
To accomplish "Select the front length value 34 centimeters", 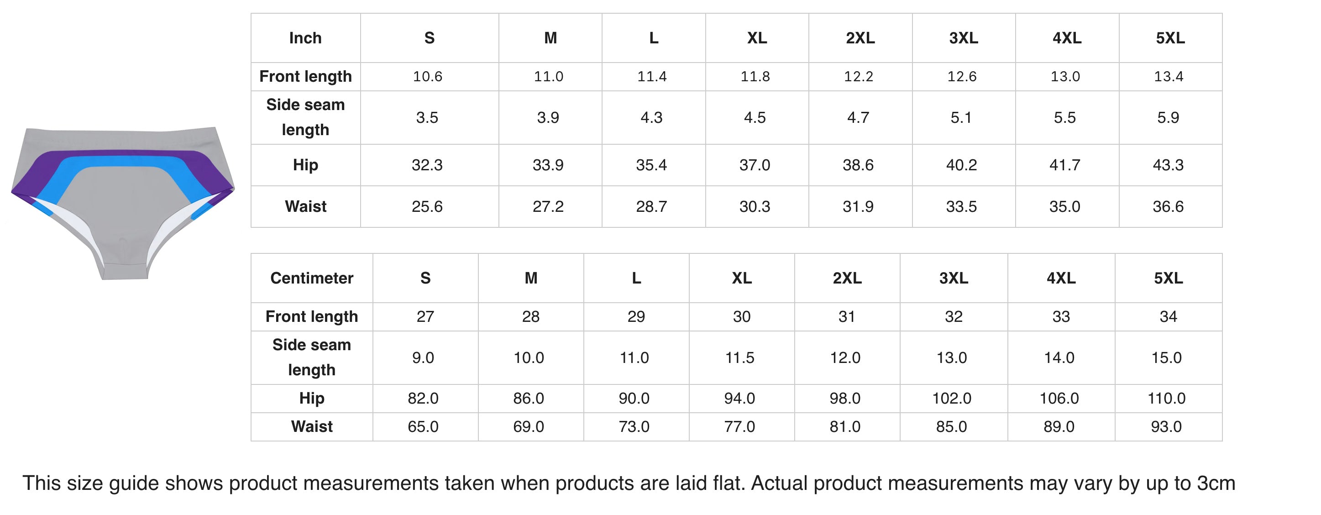I will 1168,316.
